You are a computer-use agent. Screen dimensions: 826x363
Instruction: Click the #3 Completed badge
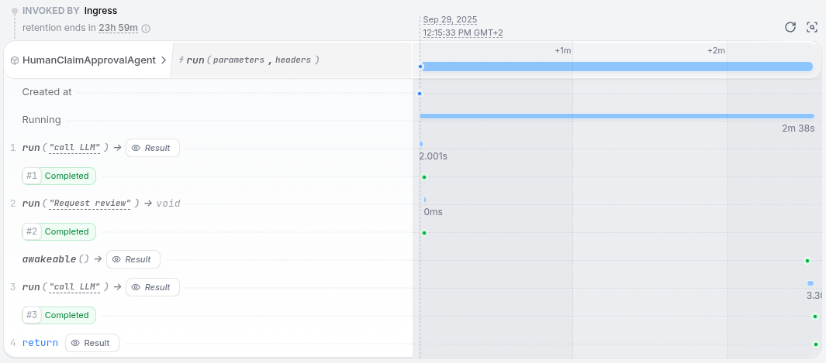59,315
